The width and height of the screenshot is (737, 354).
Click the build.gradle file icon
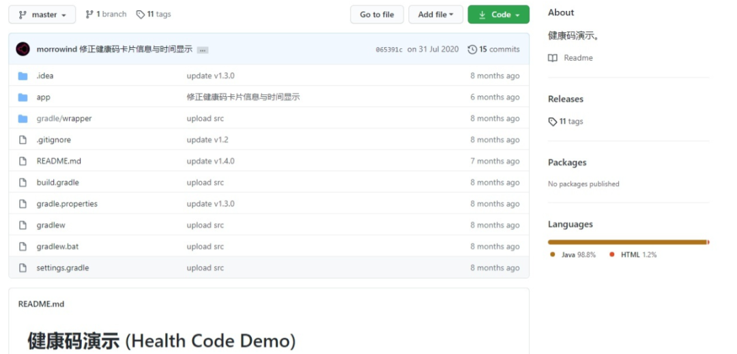point(23,183)
